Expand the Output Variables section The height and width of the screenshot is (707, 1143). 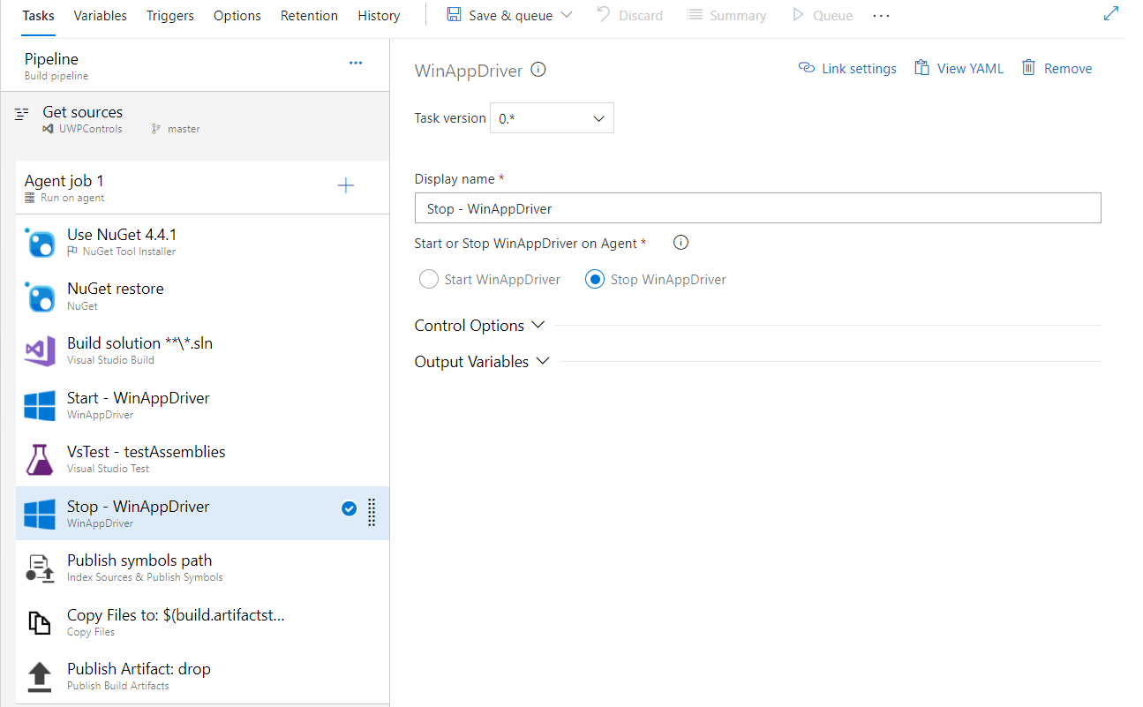(482, 362)
